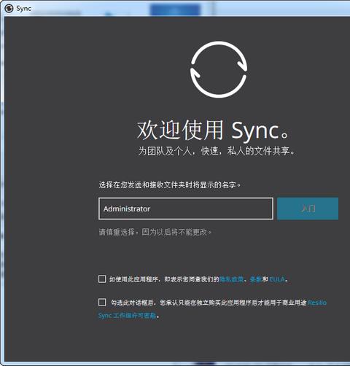
Task: Check the box agreeing to privacy policy and EULA
Action: (x=102, y=279)
